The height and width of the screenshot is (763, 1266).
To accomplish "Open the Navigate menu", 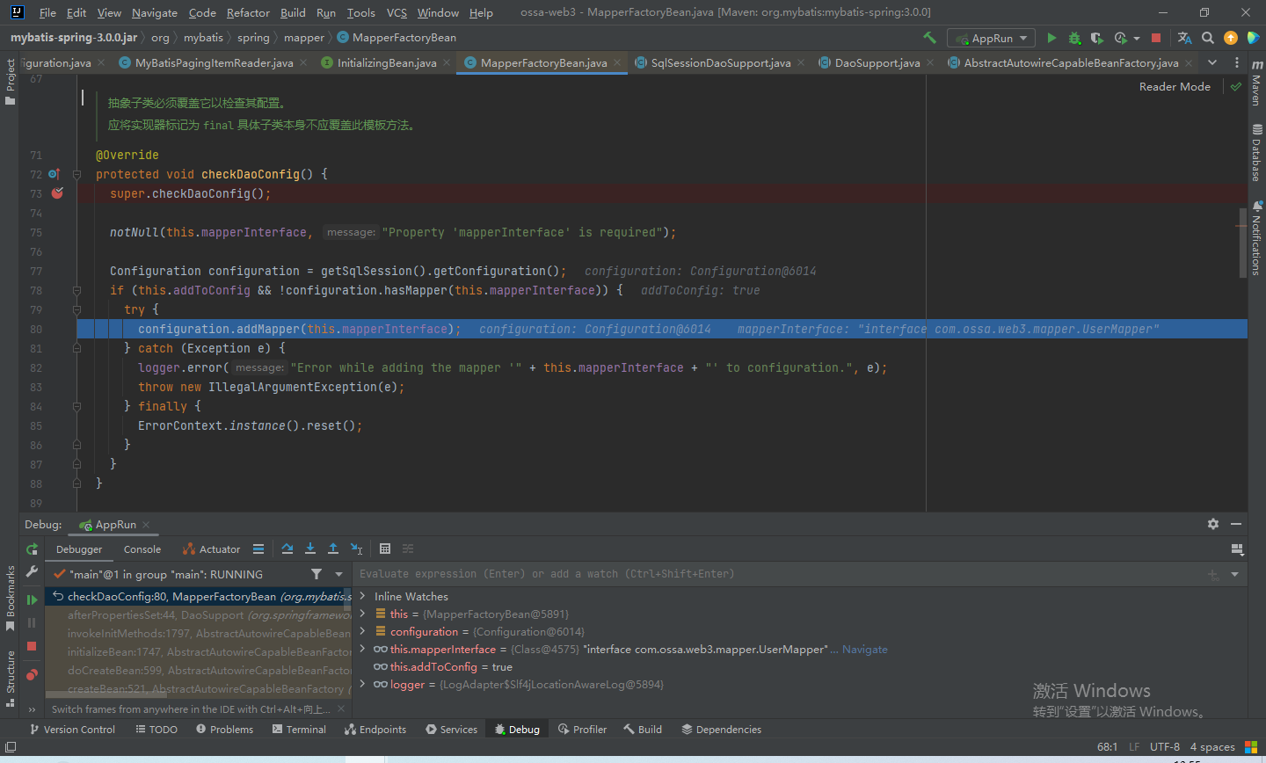I will 155,12.
